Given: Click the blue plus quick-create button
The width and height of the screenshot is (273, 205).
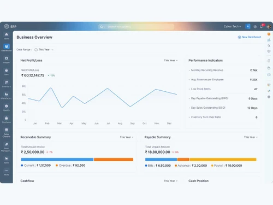Looking at the screenshot, I should pos(248,26).
